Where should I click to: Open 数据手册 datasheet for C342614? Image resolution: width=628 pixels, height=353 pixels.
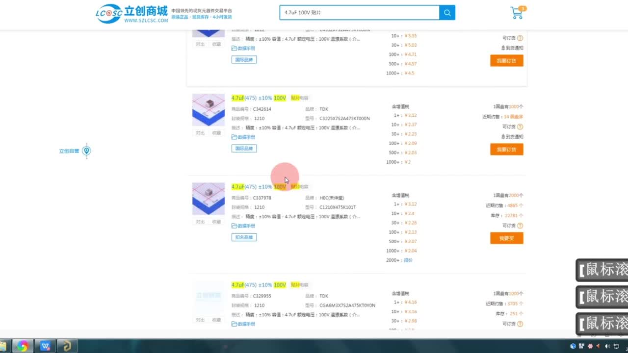coord(243,137)
